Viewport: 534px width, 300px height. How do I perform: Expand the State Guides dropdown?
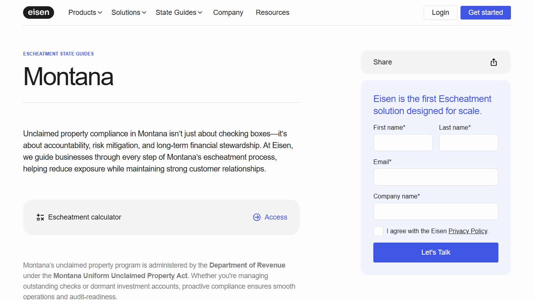179,12
